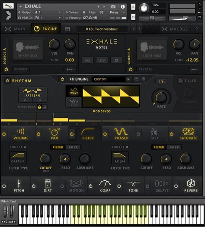The image size is (205, 227).
Task: Toggle the PHASER power button
Action: tap(105, 134)
